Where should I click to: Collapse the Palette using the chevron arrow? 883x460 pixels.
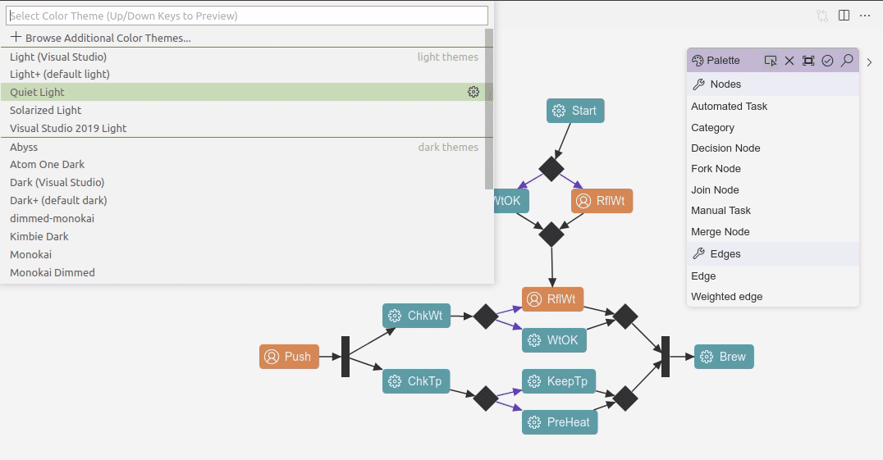click(x=870, y=62)
